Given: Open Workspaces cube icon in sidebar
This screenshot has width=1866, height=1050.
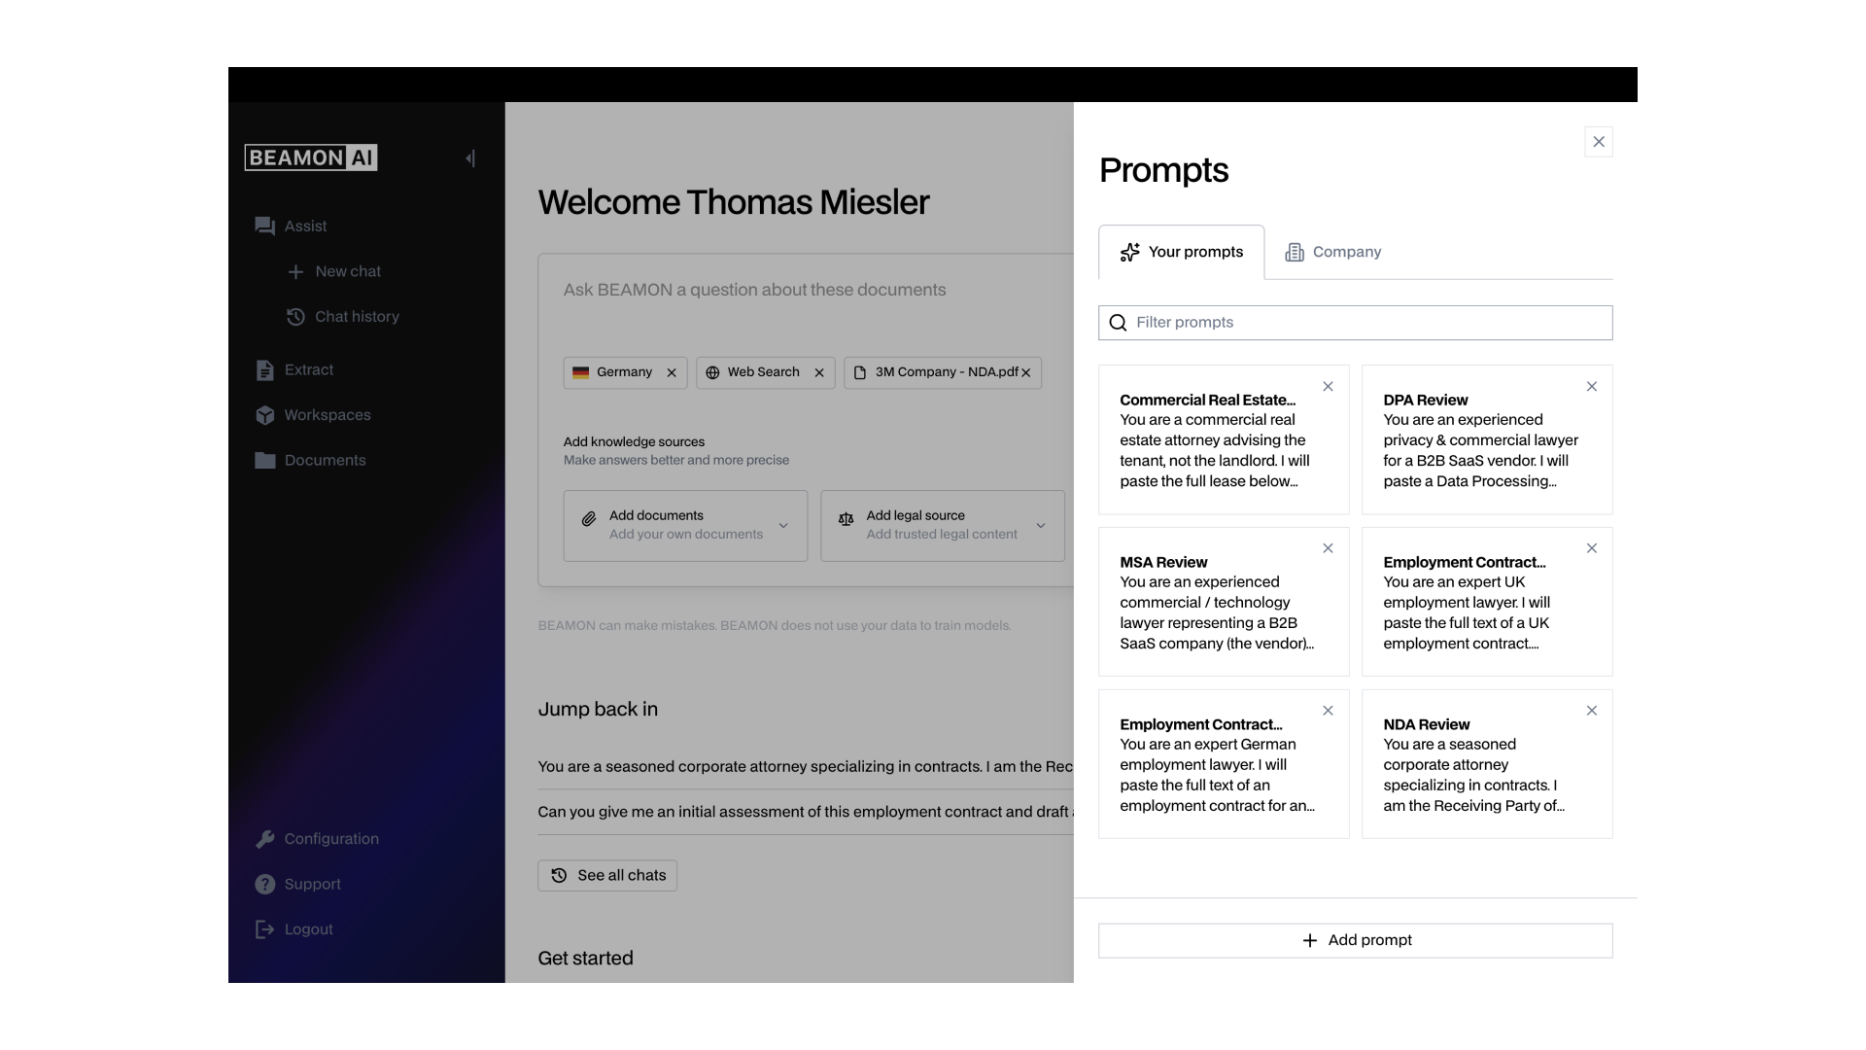Looking at the screenshot, I should pyautogui.click(x=264, y=415).
